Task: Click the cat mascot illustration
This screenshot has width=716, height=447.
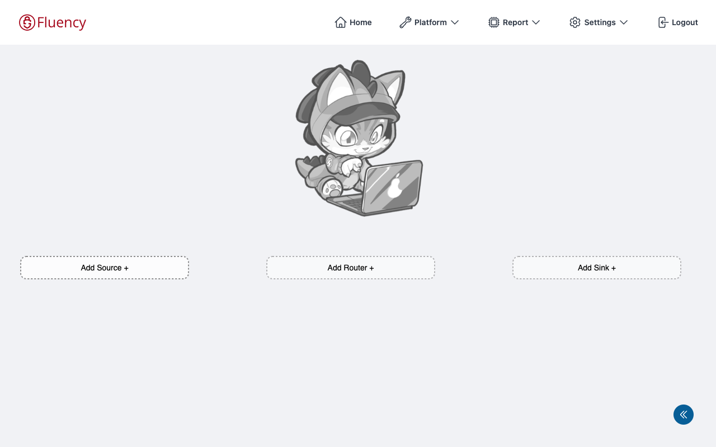Action: tap(358, 138)
